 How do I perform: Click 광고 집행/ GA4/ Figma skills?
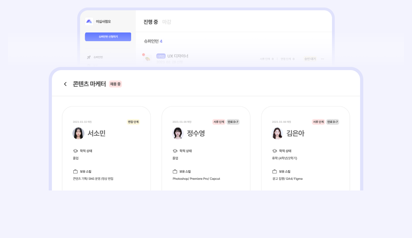click(288, 179)
